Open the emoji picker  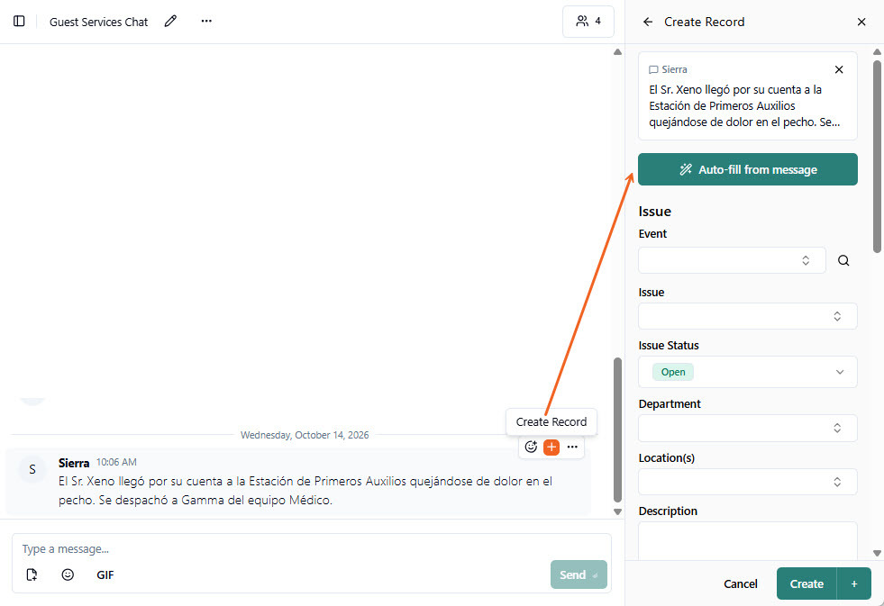point(68,574)
